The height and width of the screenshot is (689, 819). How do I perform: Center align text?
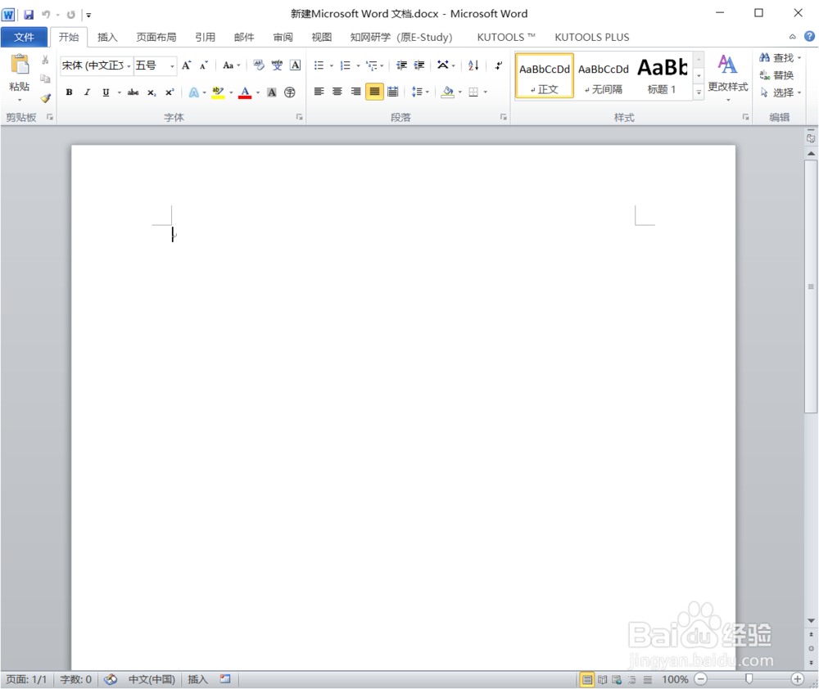[x=337, y=92]
